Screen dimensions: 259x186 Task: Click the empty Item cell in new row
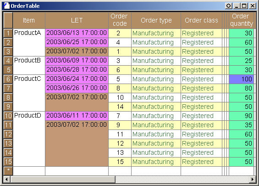click(29, 171)
